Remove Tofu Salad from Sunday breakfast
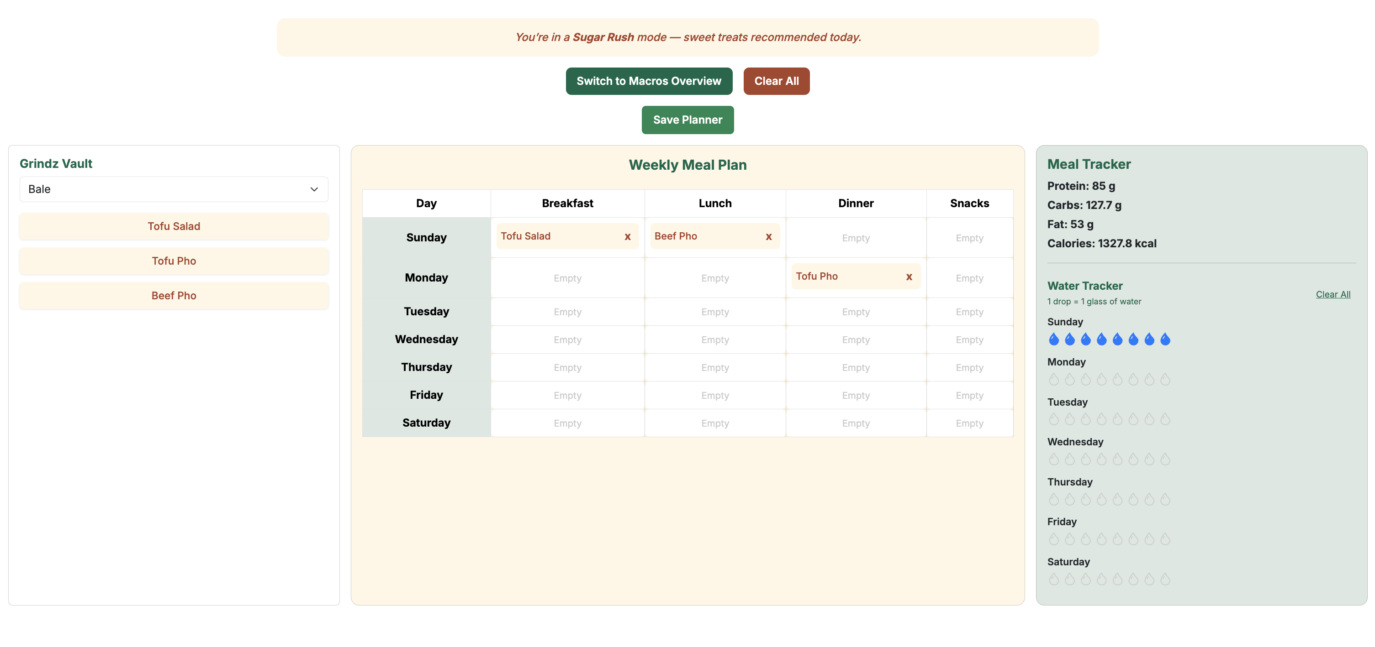 (627, 237)
